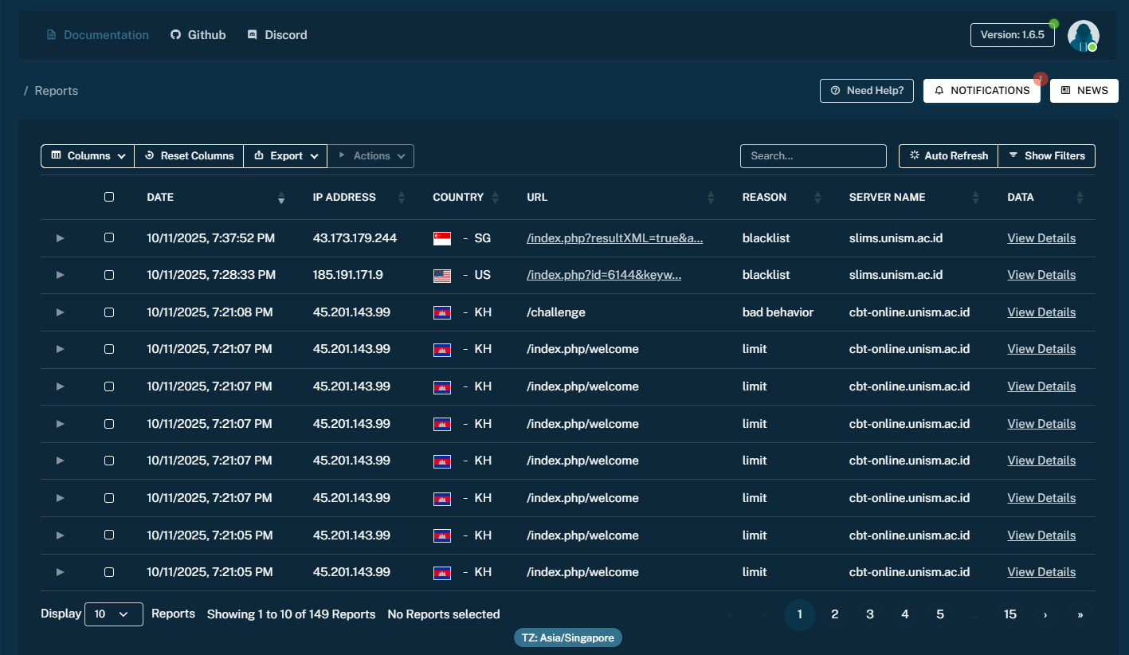Open Notifications with bell icon
The width and height of the screenshot is (1129, 655).
[982, 91]
